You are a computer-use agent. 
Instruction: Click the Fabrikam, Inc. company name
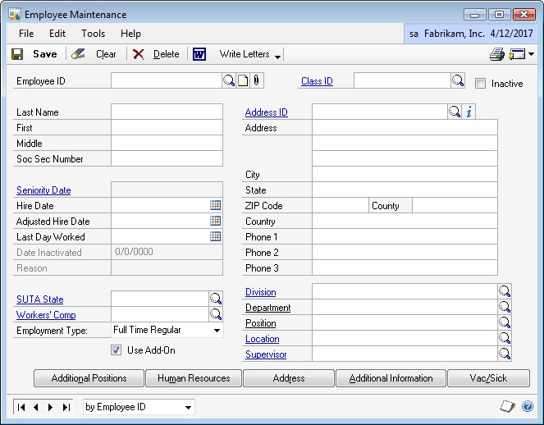[x=454, y=34]
